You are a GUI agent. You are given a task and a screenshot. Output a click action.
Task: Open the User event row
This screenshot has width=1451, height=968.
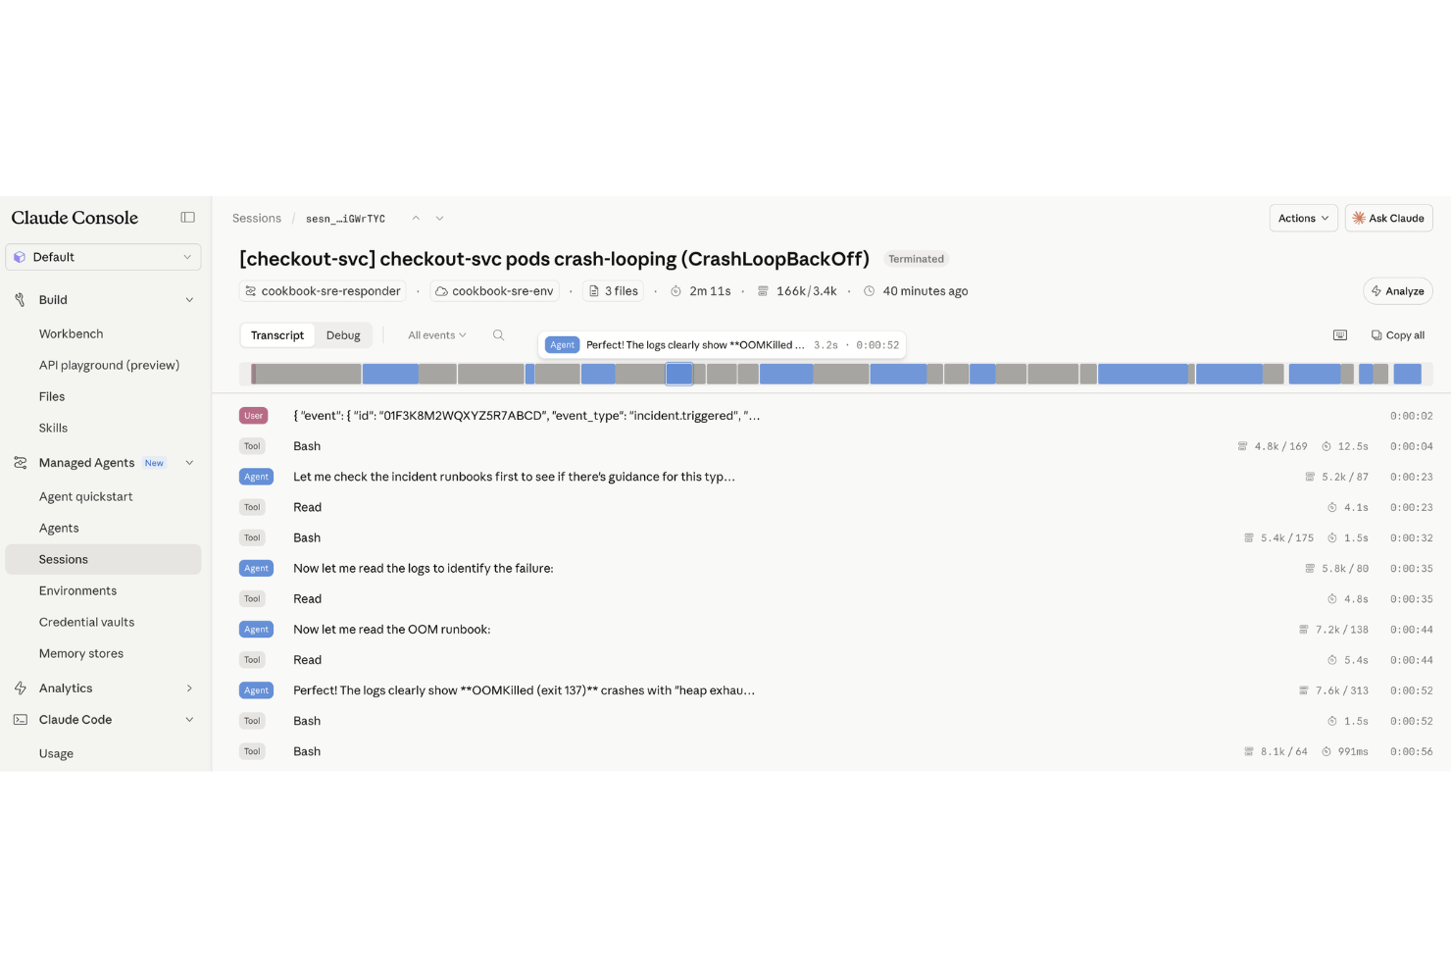835,416
